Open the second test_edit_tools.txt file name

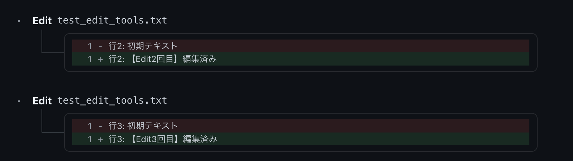112,100
